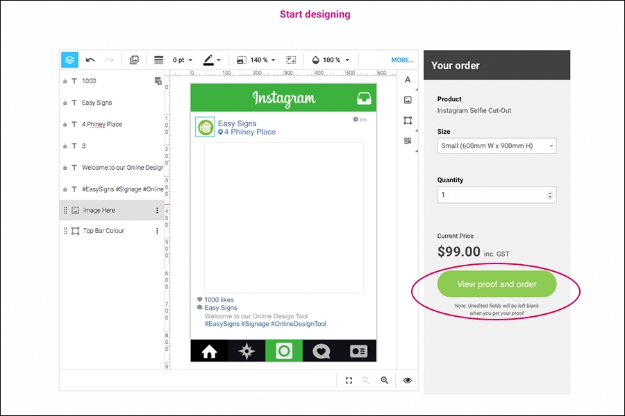Viewport: 625px width, 416px height.
Task: Click the Instagram logo on the canvas
Action: pyautogui.click(x=284, y=98)
